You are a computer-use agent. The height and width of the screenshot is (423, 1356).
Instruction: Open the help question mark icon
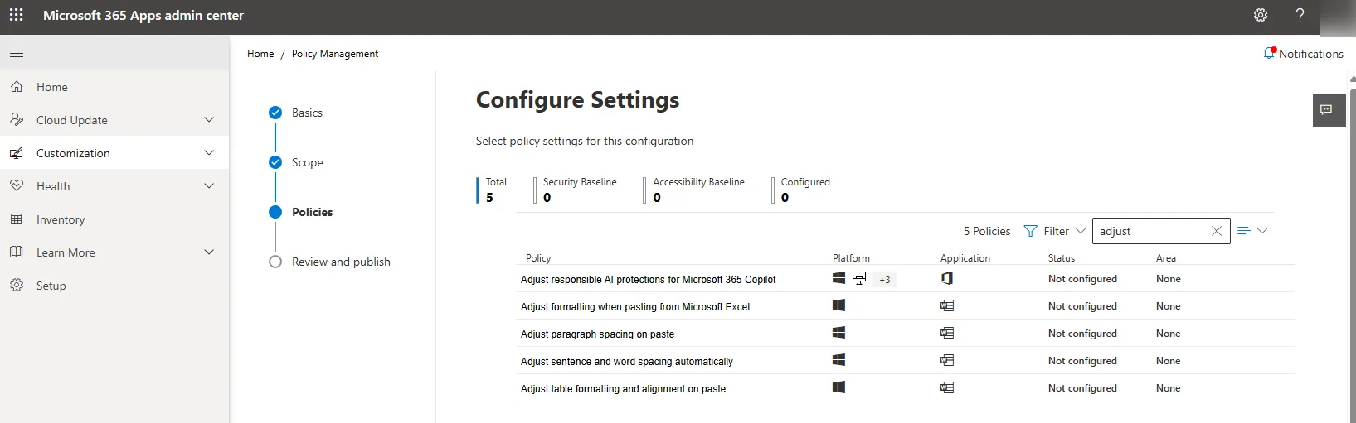coord(1300,15)
